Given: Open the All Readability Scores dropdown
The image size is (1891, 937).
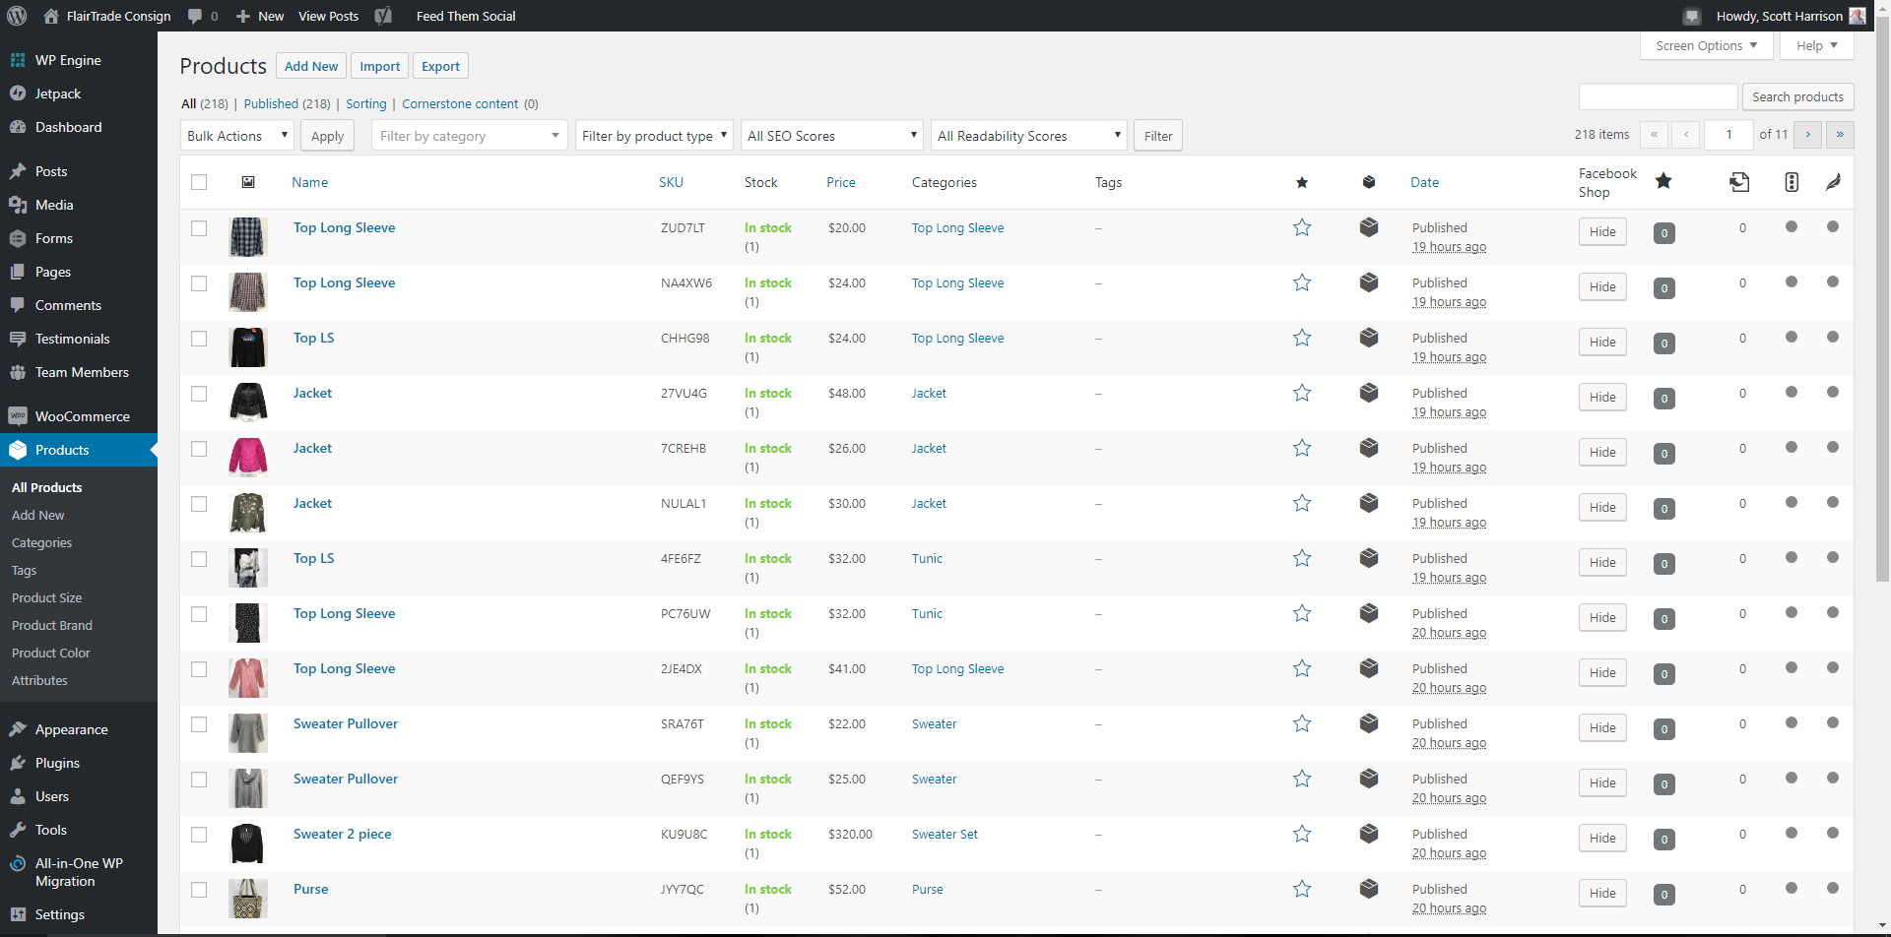Looking at the screenshot, I should click(1028, 136).
